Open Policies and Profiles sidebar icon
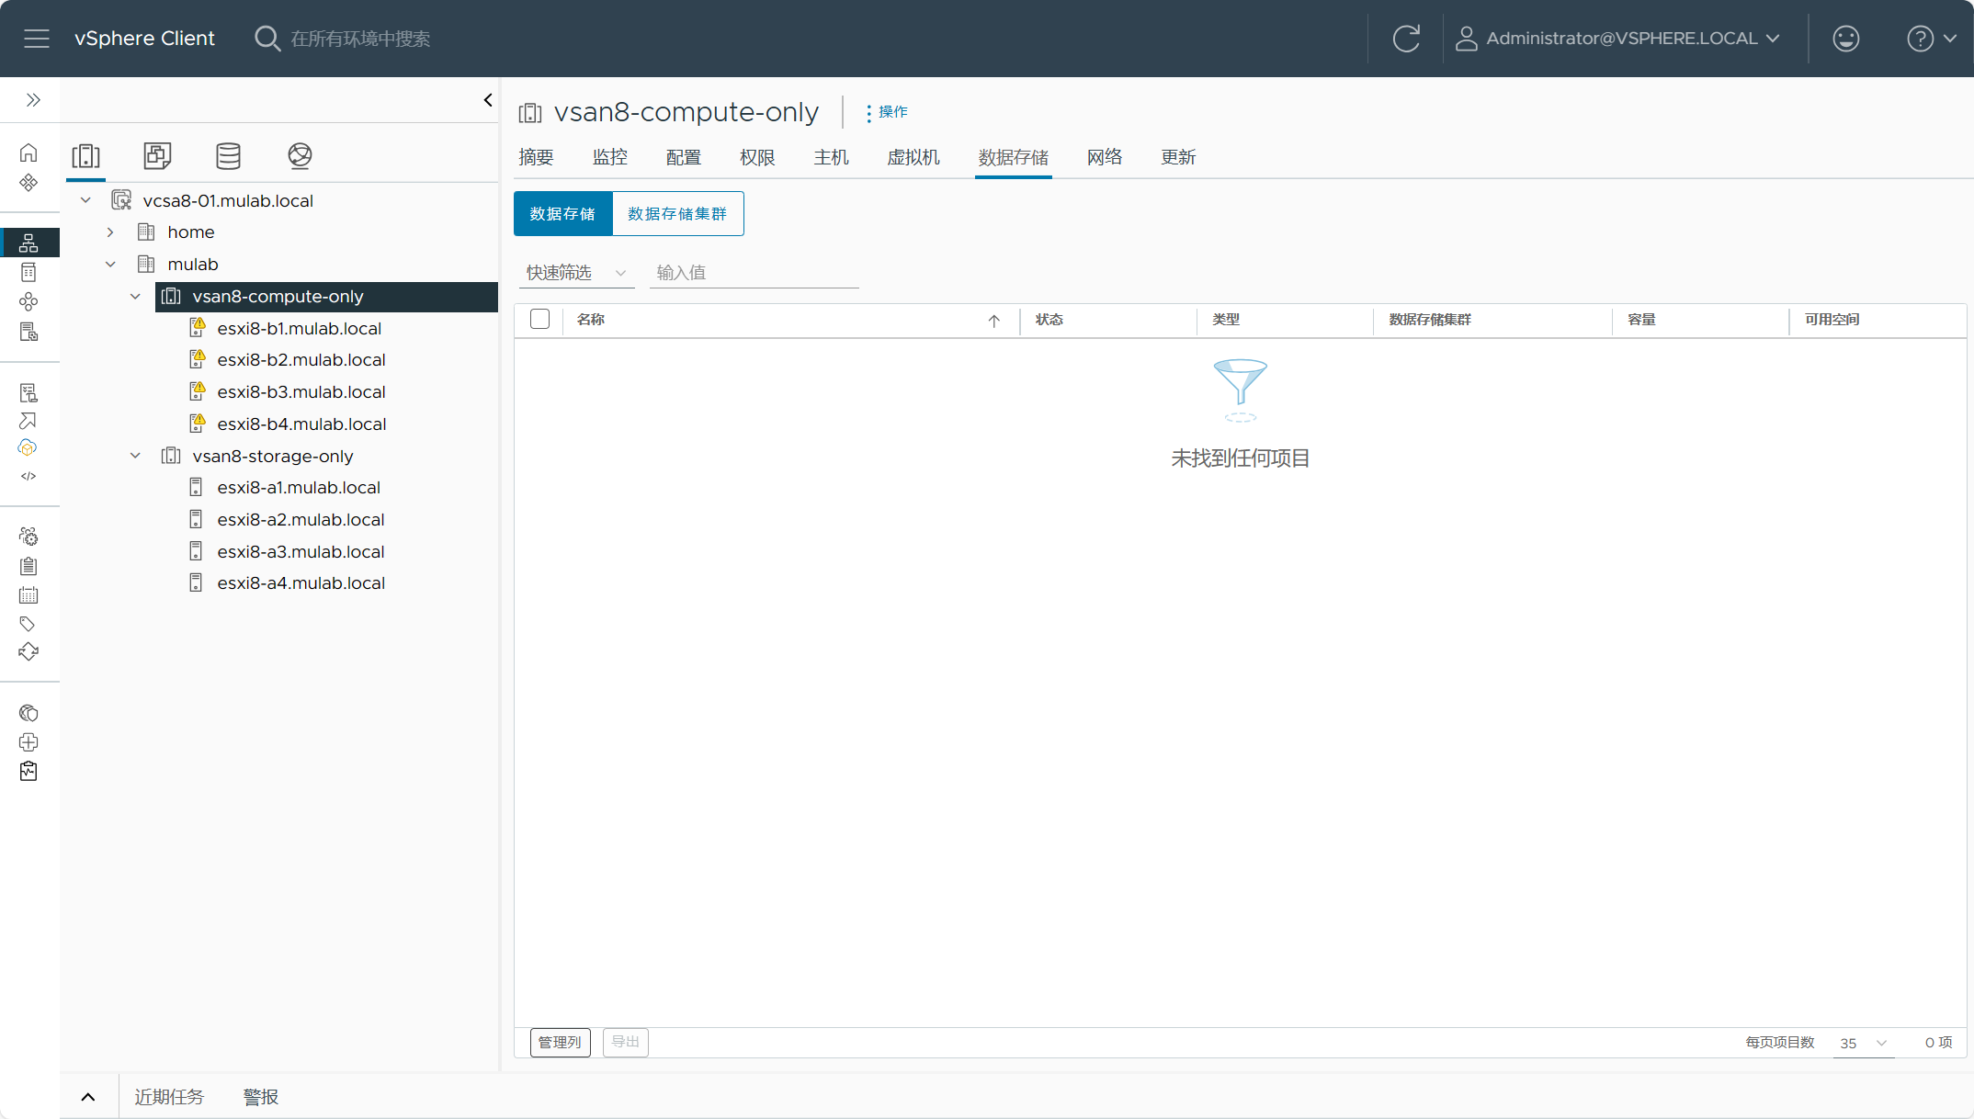This screenshot has height=1119, width=1974. coord(28,392)
